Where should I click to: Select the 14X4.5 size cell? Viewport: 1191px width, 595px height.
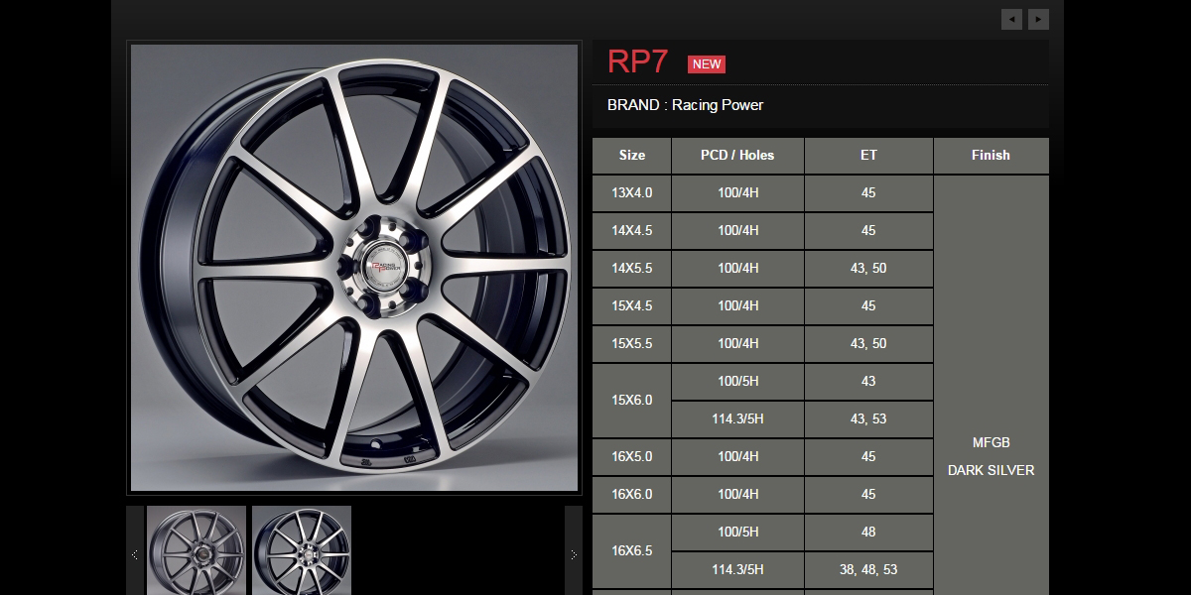(x=632, y=231)
